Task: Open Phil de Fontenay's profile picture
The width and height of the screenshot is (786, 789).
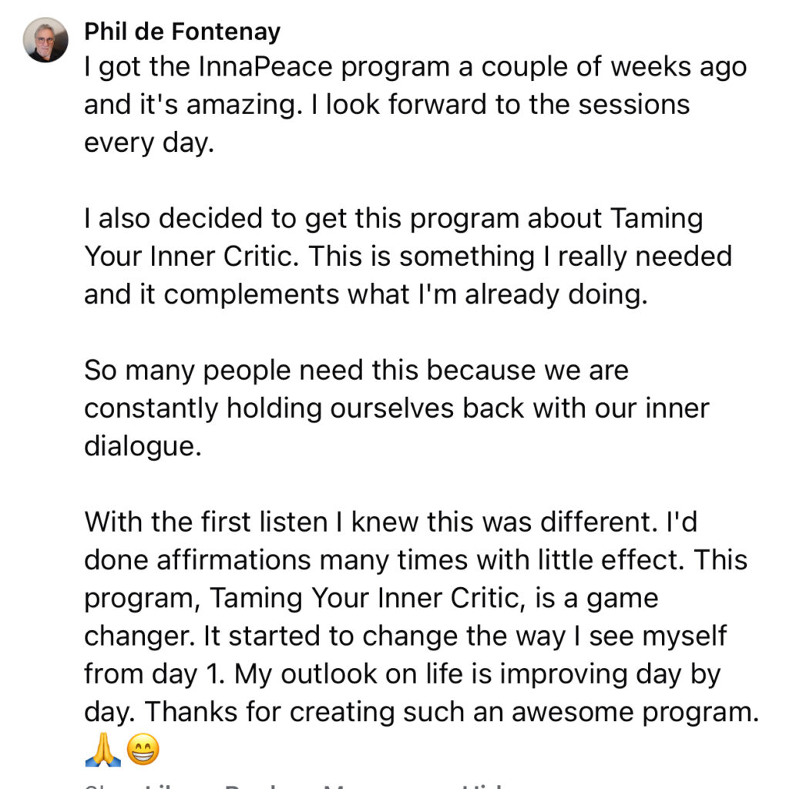Action: [45, 40]
